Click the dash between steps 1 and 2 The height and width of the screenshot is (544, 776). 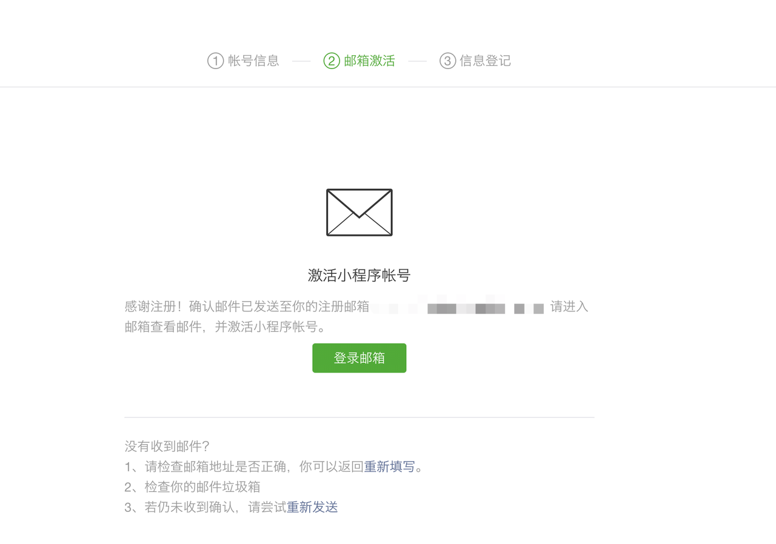pyautogui.click(x=301, y=61)
